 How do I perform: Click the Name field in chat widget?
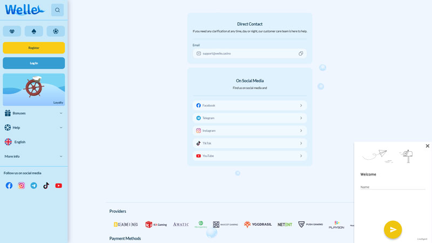click(x=393, y=187)
